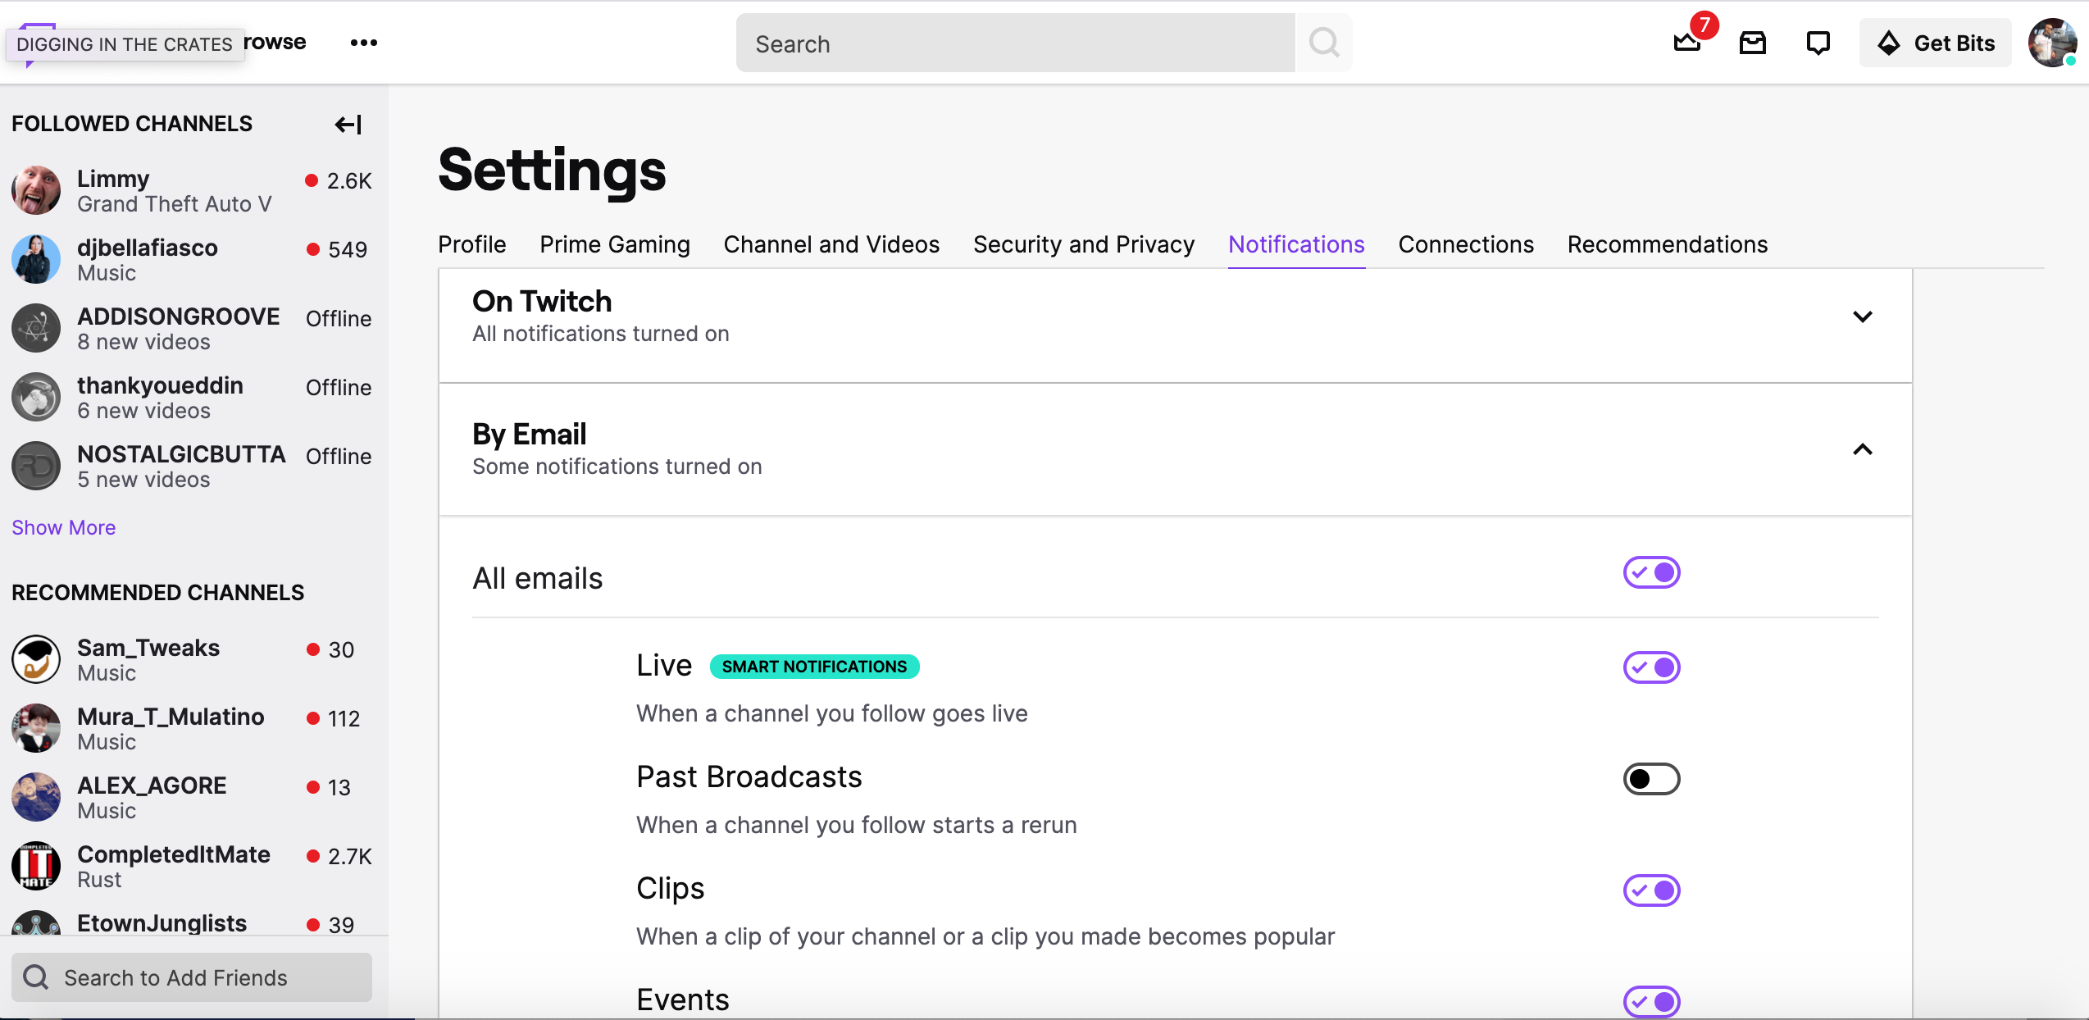Click the SMART NOTIFICATIONS badge
This screenshot has height=1020, width=2089.
click(814, 667)
